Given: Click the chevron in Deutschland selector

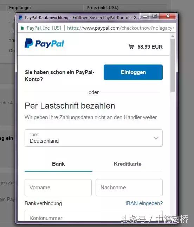Looking at the screenshot, I should (x=156, y=139).
